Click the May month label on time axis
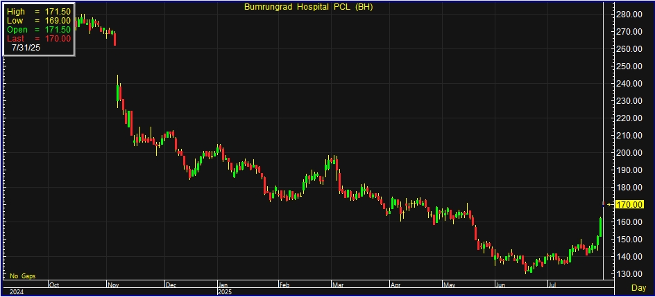This screenshot has height=297, width=655. pos(450,285)
